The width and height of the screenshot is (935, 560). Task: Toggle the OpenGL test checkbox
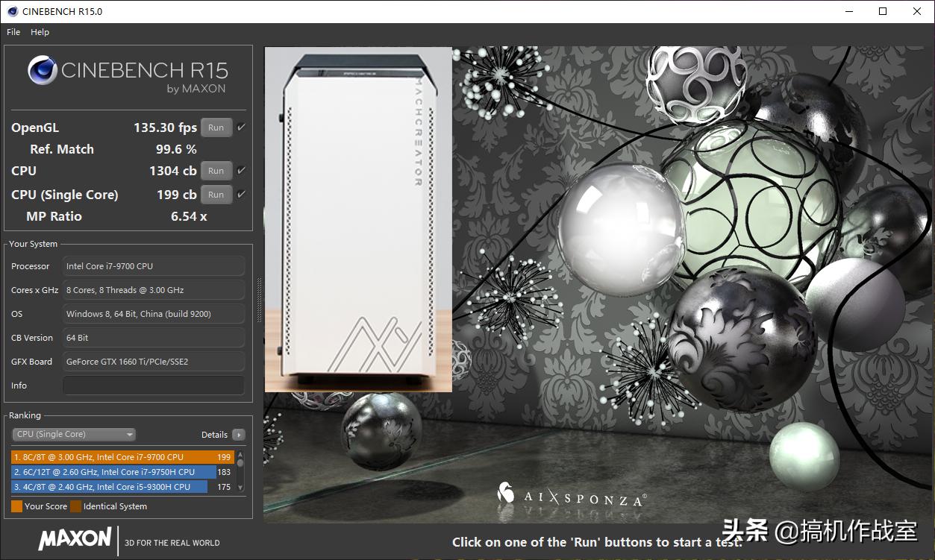tap(241, 128)
